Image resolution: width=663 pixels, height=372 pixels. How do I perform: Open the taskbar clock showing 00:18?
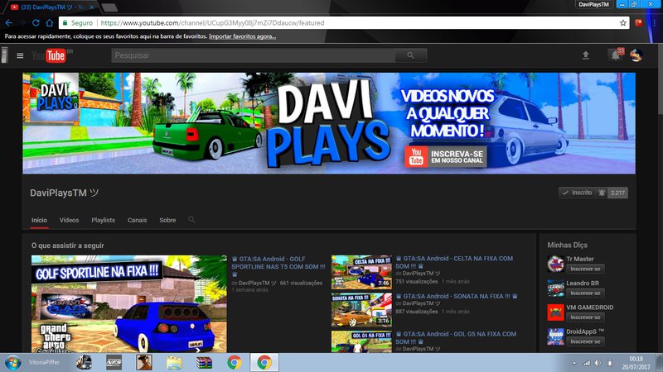click(x=636, y=363)
